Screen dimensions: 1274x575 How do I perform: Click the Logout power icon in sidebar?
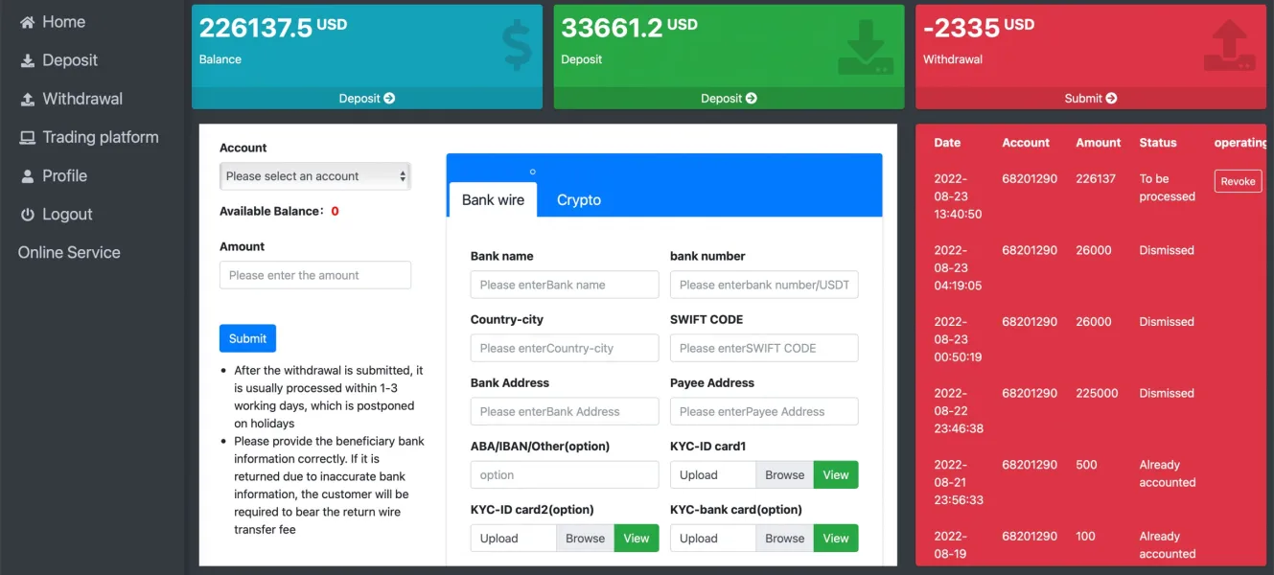tap(27, 215)
